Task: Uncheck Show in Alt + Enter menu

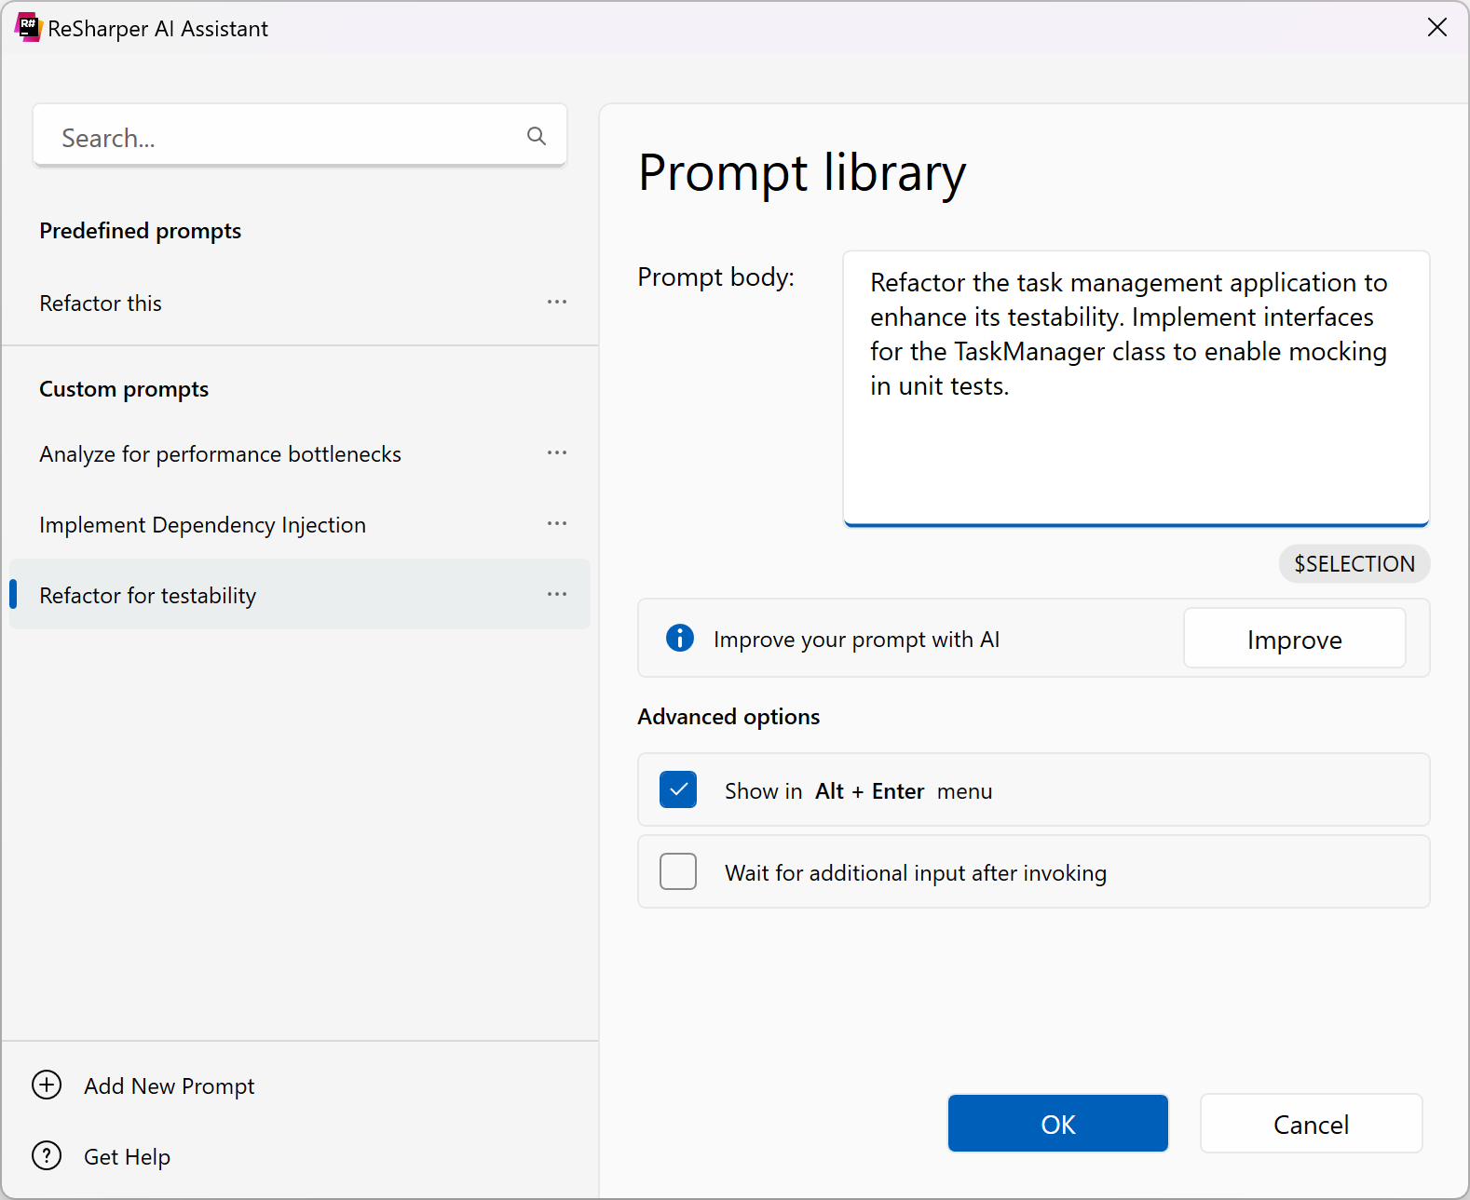Action: coord(678,789)
